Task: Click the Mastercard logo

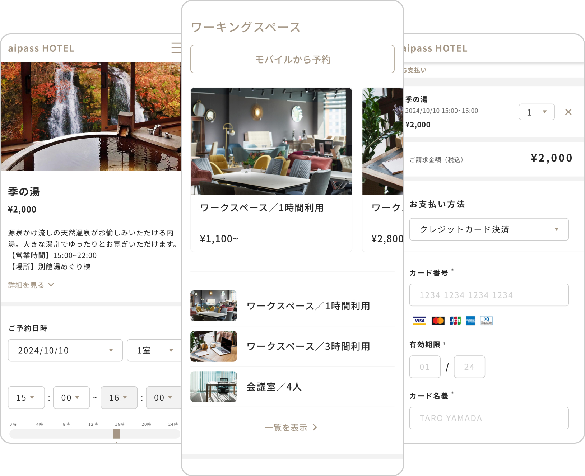Action: (x=438, y=321)
